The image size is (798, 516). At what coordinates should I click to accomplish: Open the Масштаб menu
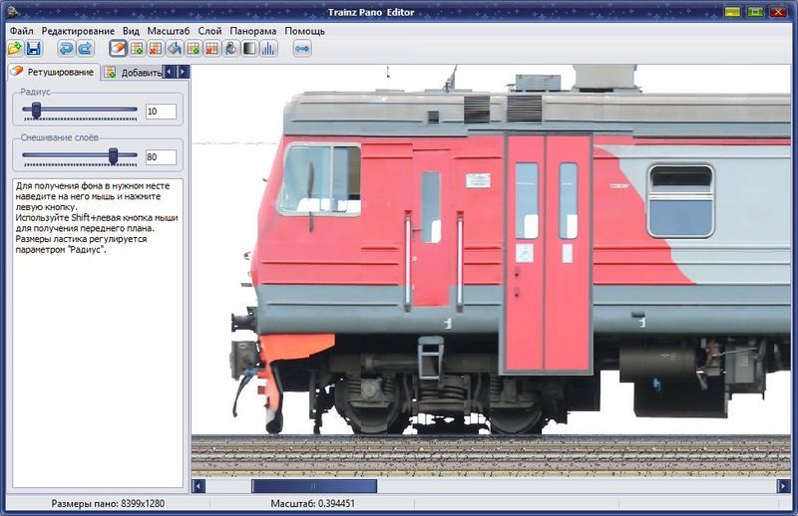point(169,31)
